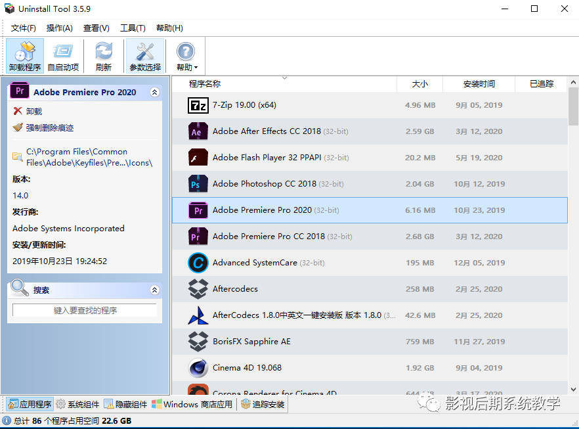The width and height of the screenshot is (579, 429).
Task: Sort by 大小 column header
Action: pos(420,84)
